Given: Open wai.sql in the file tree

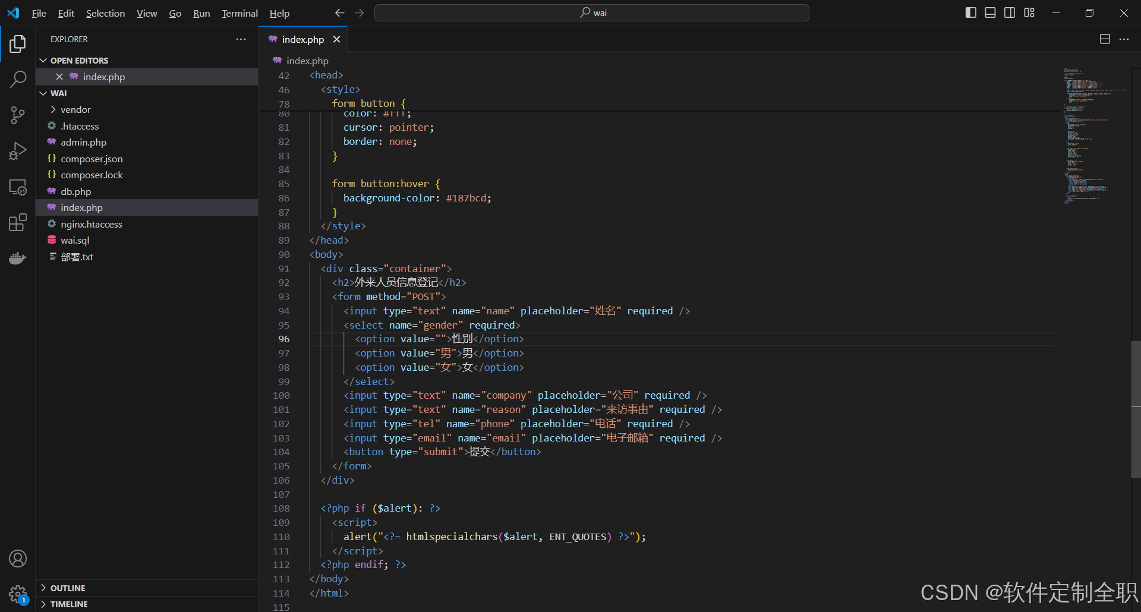Looking at the screenshot, I should click(147, 240).
